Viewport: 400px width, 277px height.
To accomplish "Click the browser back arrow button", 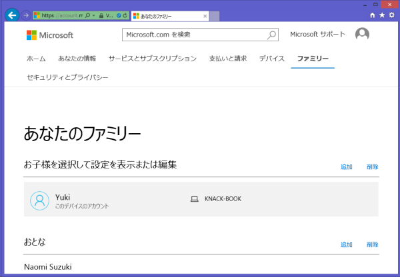I will tap(12, 15).
